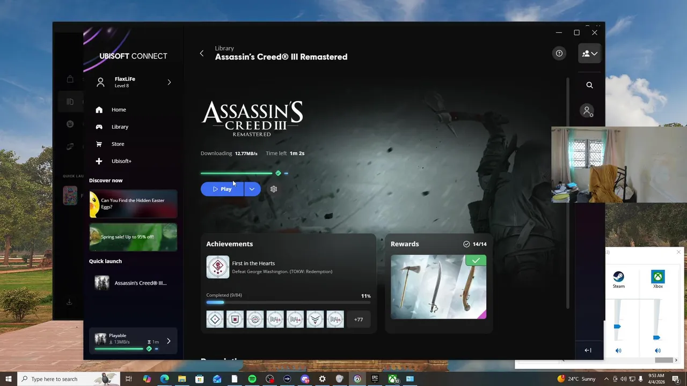The image size is (687, 386).
Task: Go back with the Library back arrow
Action: [x=202, y=53]
